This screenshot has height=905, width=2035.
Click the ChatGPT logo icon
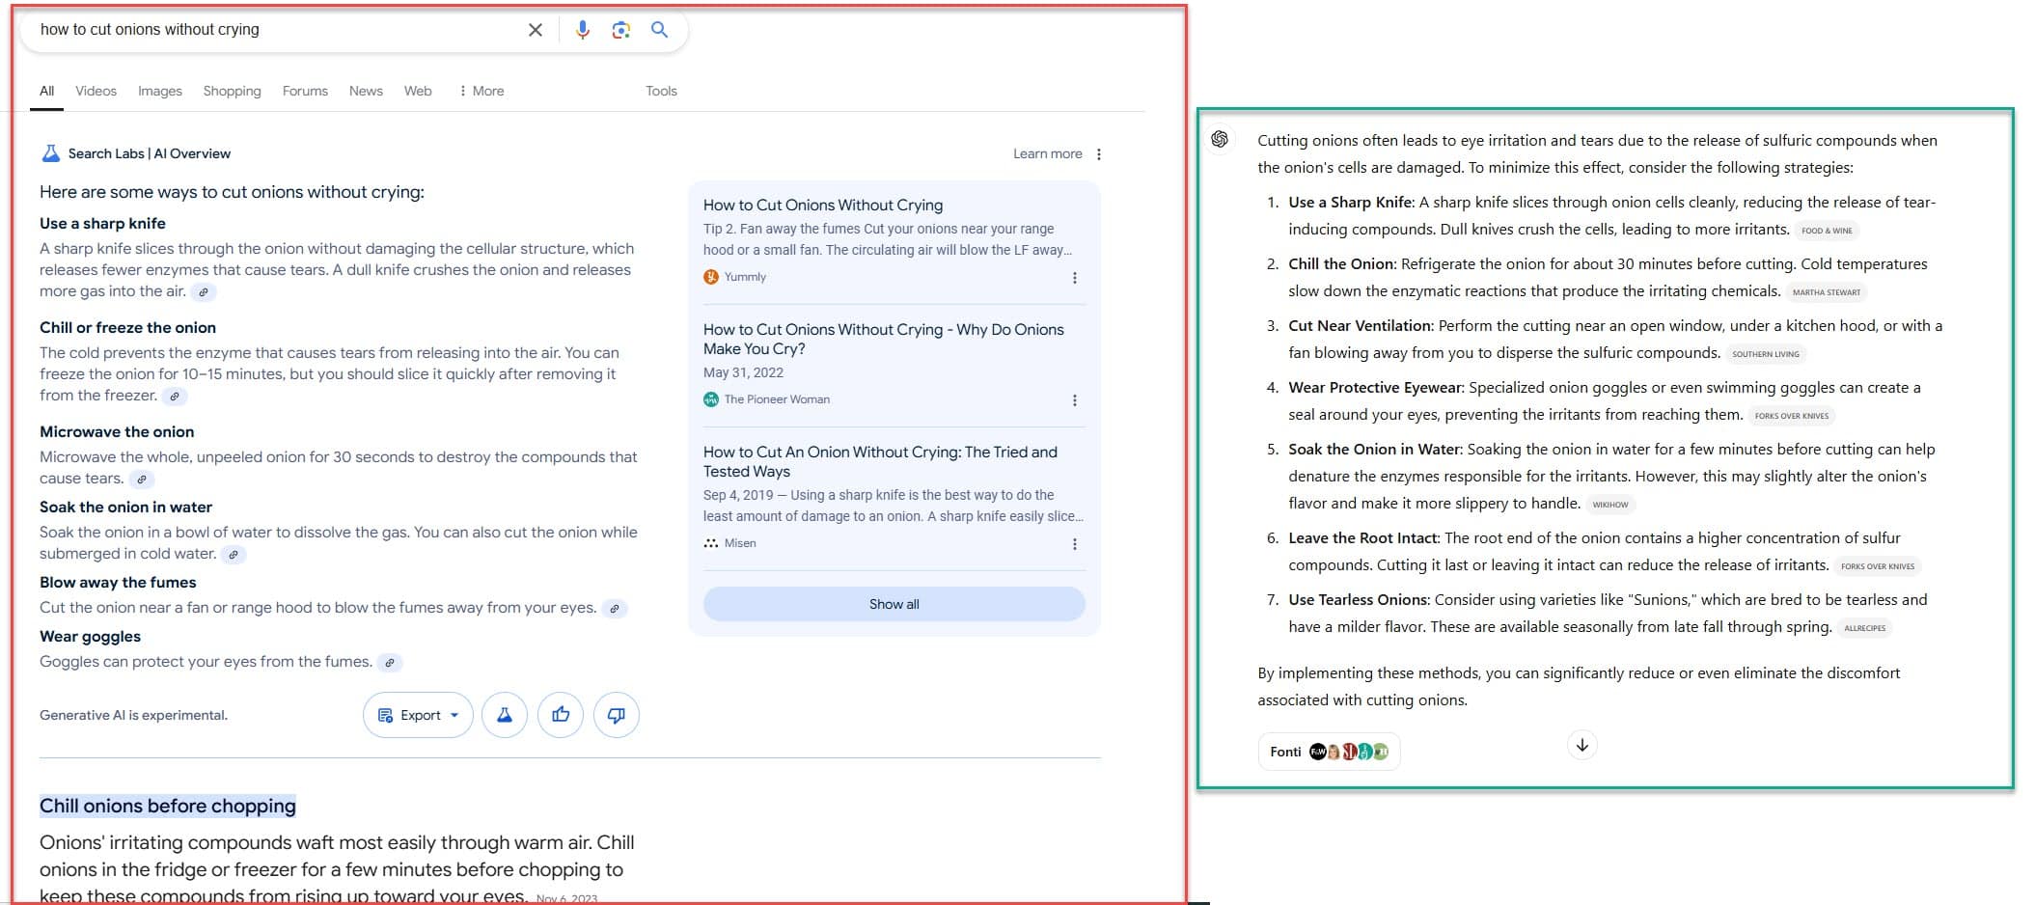(x=1220, y=140)
